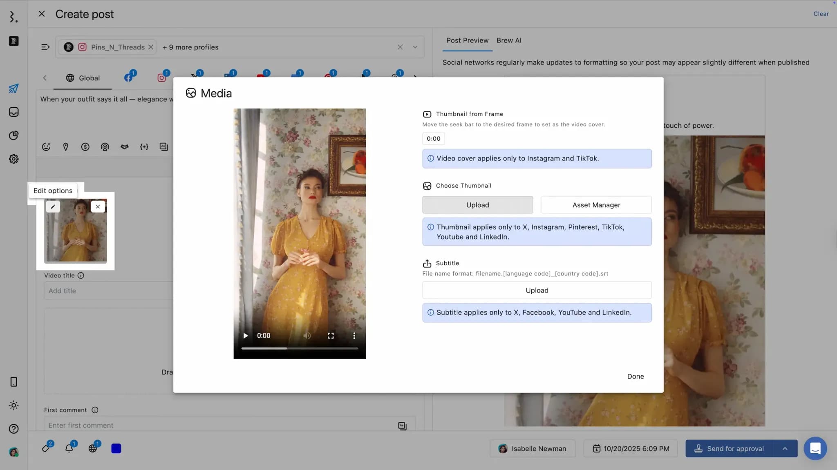Click the 0:00 thumbnail frame time field
Screen dimensions: 837x470
pyautogui.click(x=433, y=139)
